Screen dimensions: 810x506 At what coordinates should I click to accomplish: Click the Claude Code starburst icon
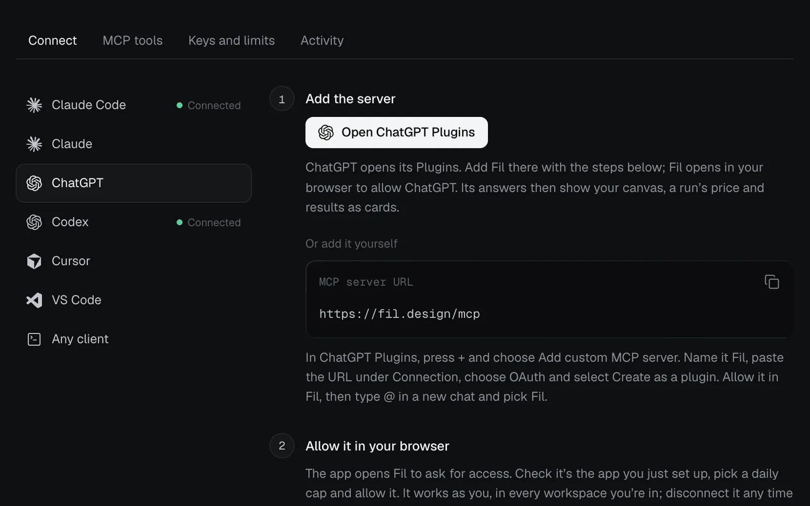tap(34, 105)
